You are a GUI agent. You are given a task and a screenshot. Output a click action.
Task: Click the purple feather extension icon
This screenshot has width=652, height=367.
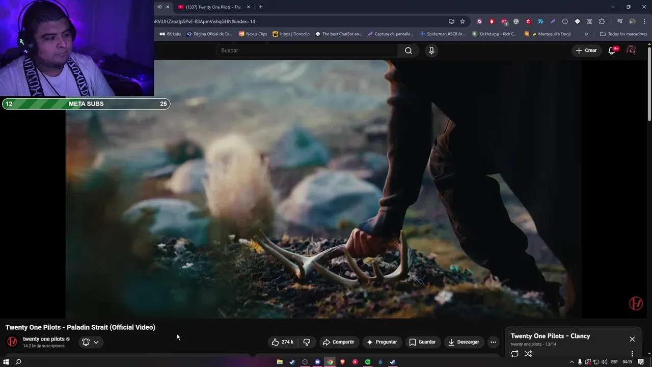(553, 21)
